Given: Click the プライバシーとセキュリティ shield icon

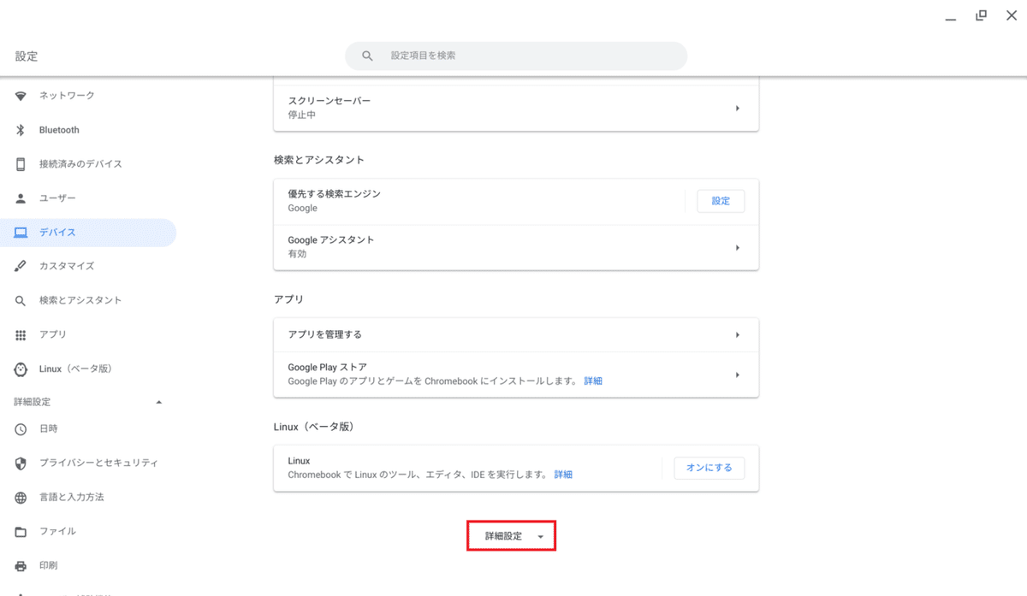Looking at the screenshot, I should pyautogui.click(x=21, y=463).
